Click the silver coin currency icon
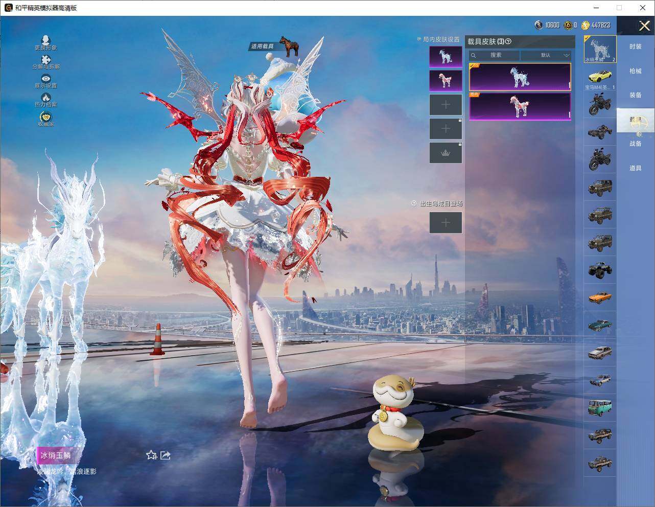Screen dimensions: 655x507 point(539,25)
